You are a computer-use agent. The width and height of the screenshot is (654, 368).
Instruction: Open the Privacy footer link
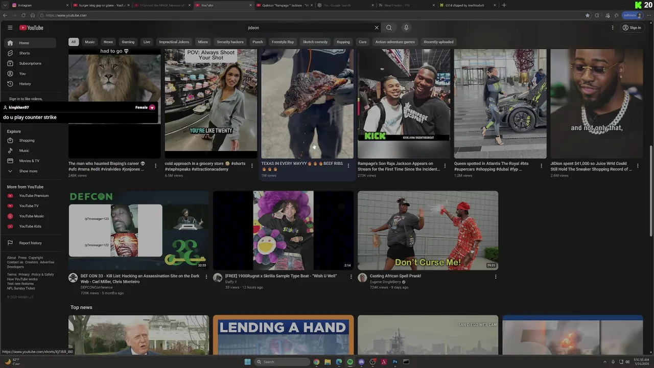24,274
